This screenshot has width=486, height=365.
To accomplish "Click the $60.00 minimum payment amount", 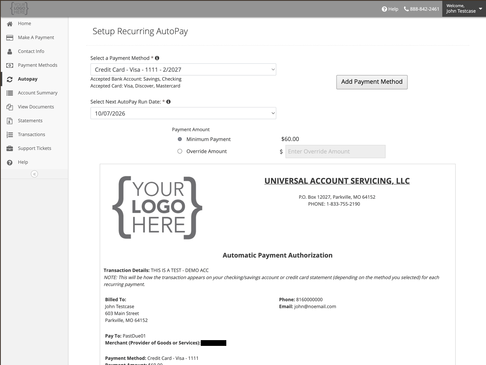I will (x=290, y=139).
